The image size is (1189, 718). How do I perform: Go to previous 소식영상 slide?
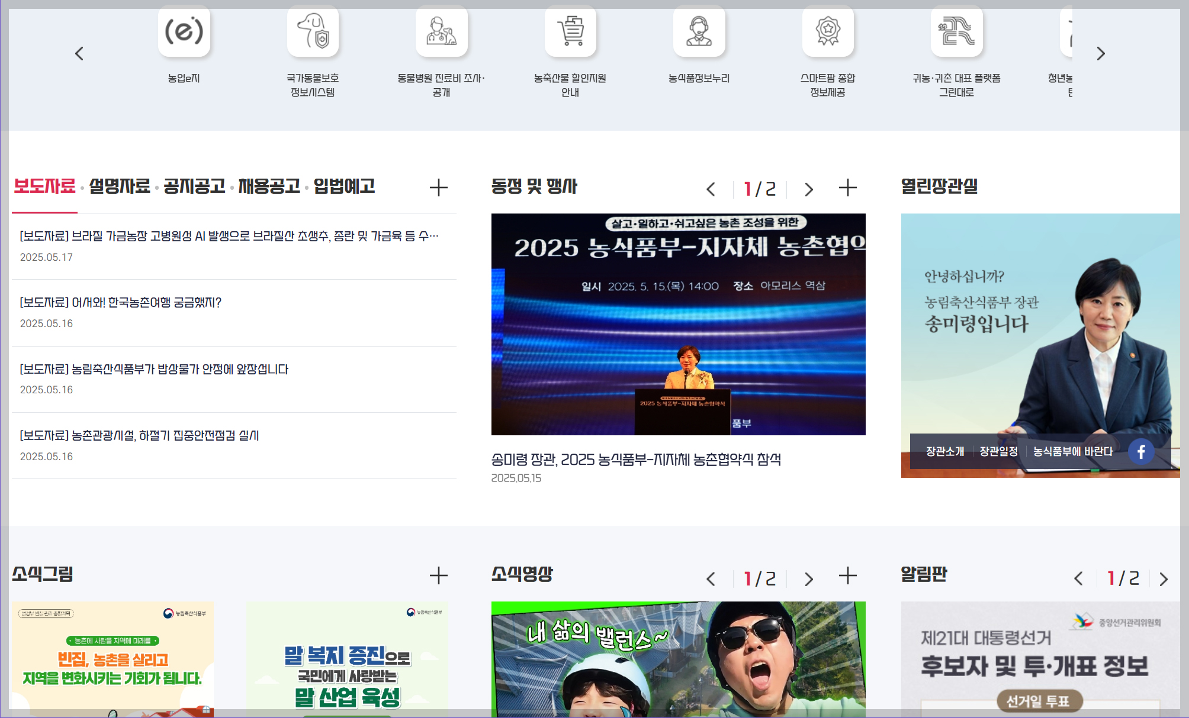pyautogui.click(x=711, y=579)
